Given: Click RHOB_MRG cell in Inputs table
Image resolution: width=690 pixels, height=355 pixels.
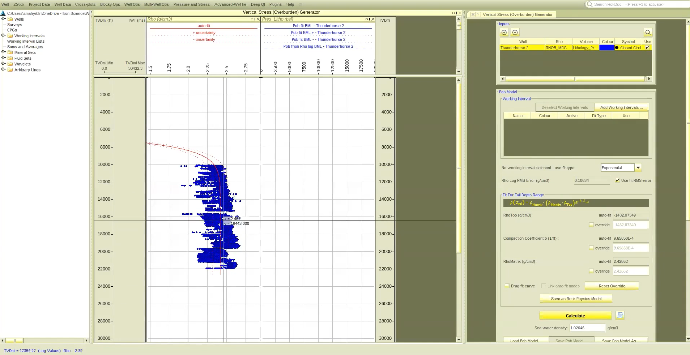Looking at the screenshot, I should 558,47.
